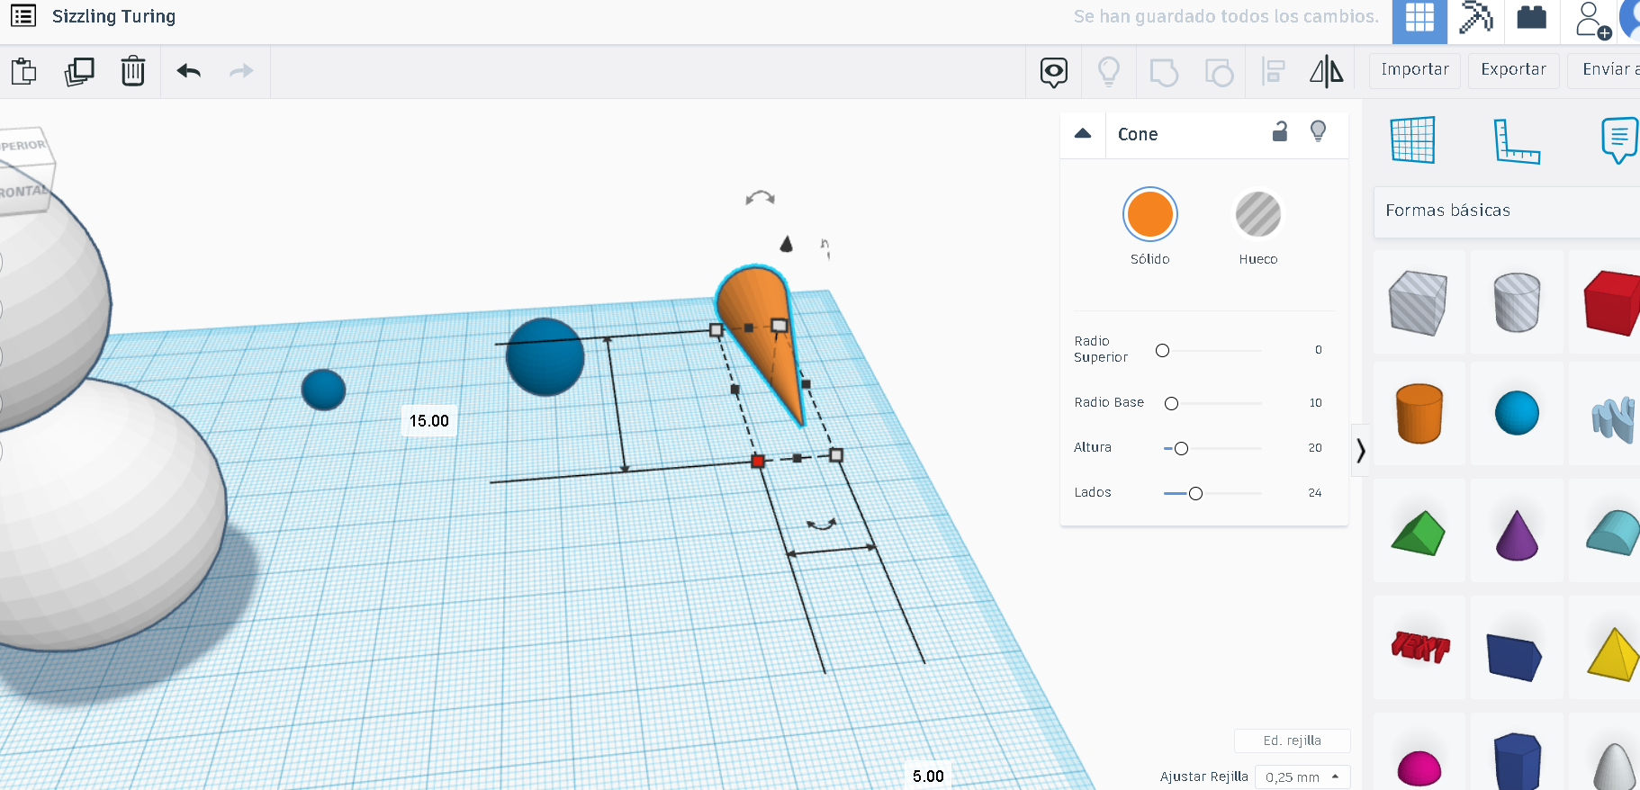
Task: Pick the dark blue Wedge shape
Action: 1515,658
